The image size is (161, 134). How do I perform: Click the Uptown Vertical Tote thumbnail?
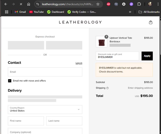101,42
